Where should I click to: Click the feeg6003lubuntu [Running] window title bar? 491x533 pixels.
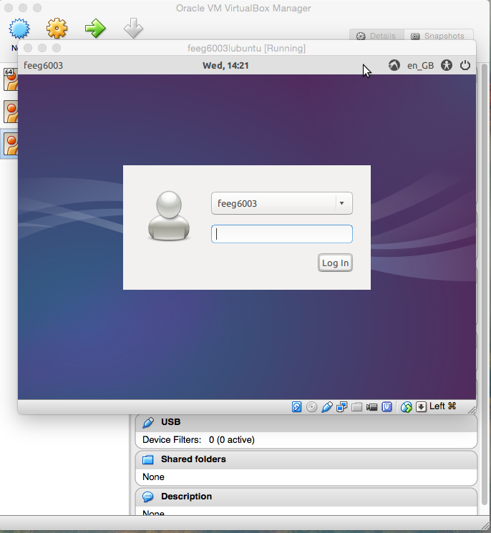247,48
